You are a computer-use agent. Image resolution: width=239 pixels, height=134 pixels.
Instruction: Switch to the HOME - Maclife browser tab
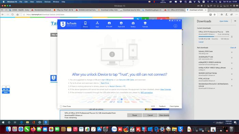[x=19, y=10]
